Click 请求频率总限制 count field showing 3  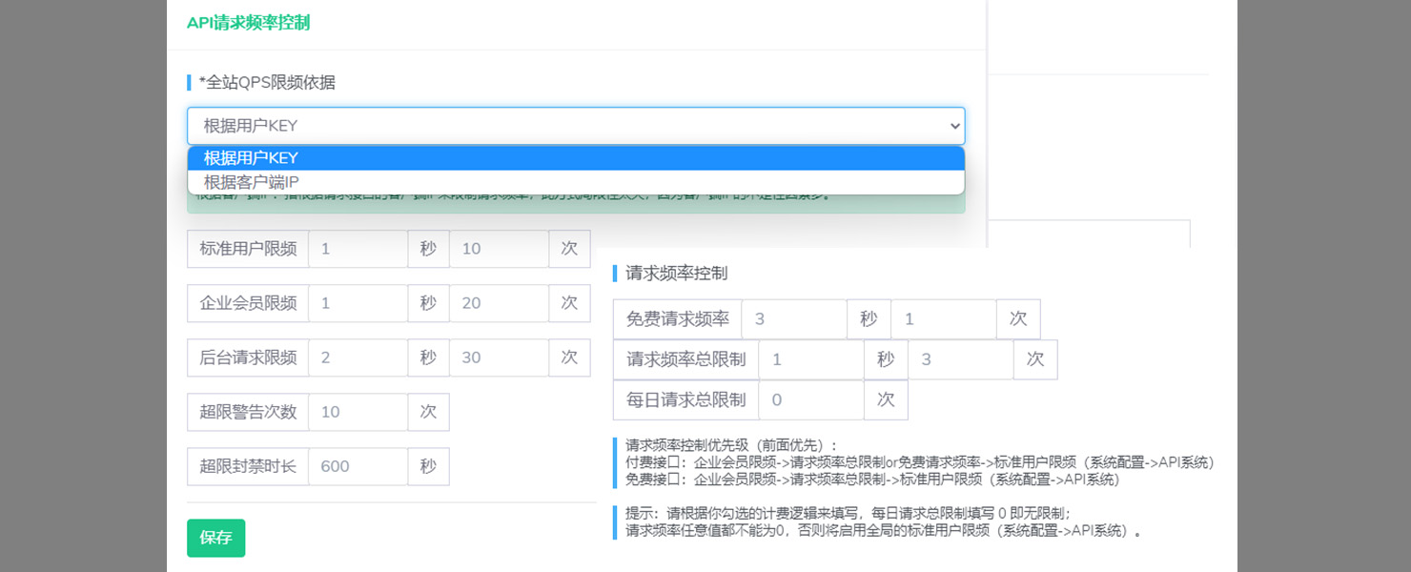tap(959, 359)
